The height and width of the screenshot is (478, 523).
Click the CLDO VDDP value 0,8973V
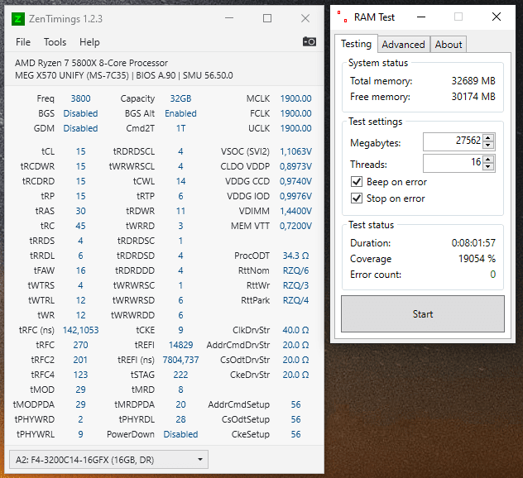(x=295, y=166)
